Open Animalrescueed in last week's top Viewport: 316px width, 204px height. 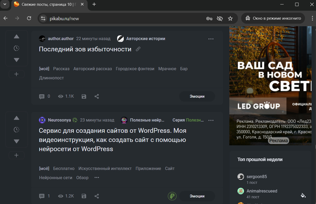tap(262, 191)
